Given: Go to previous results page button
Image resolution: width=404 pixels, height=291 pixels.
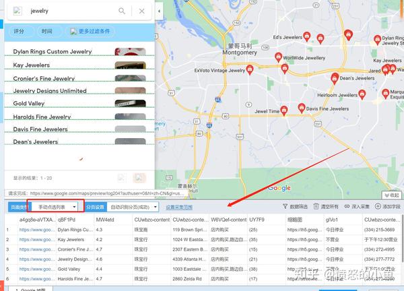Looking at the screenshot, I should [122, 178].
